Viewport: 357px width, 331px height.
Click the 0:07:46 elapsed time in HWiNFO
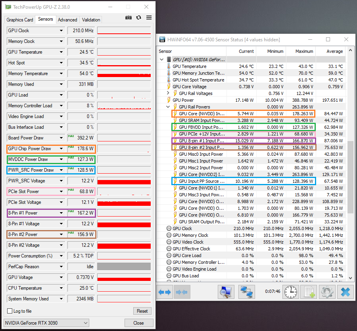273,291
